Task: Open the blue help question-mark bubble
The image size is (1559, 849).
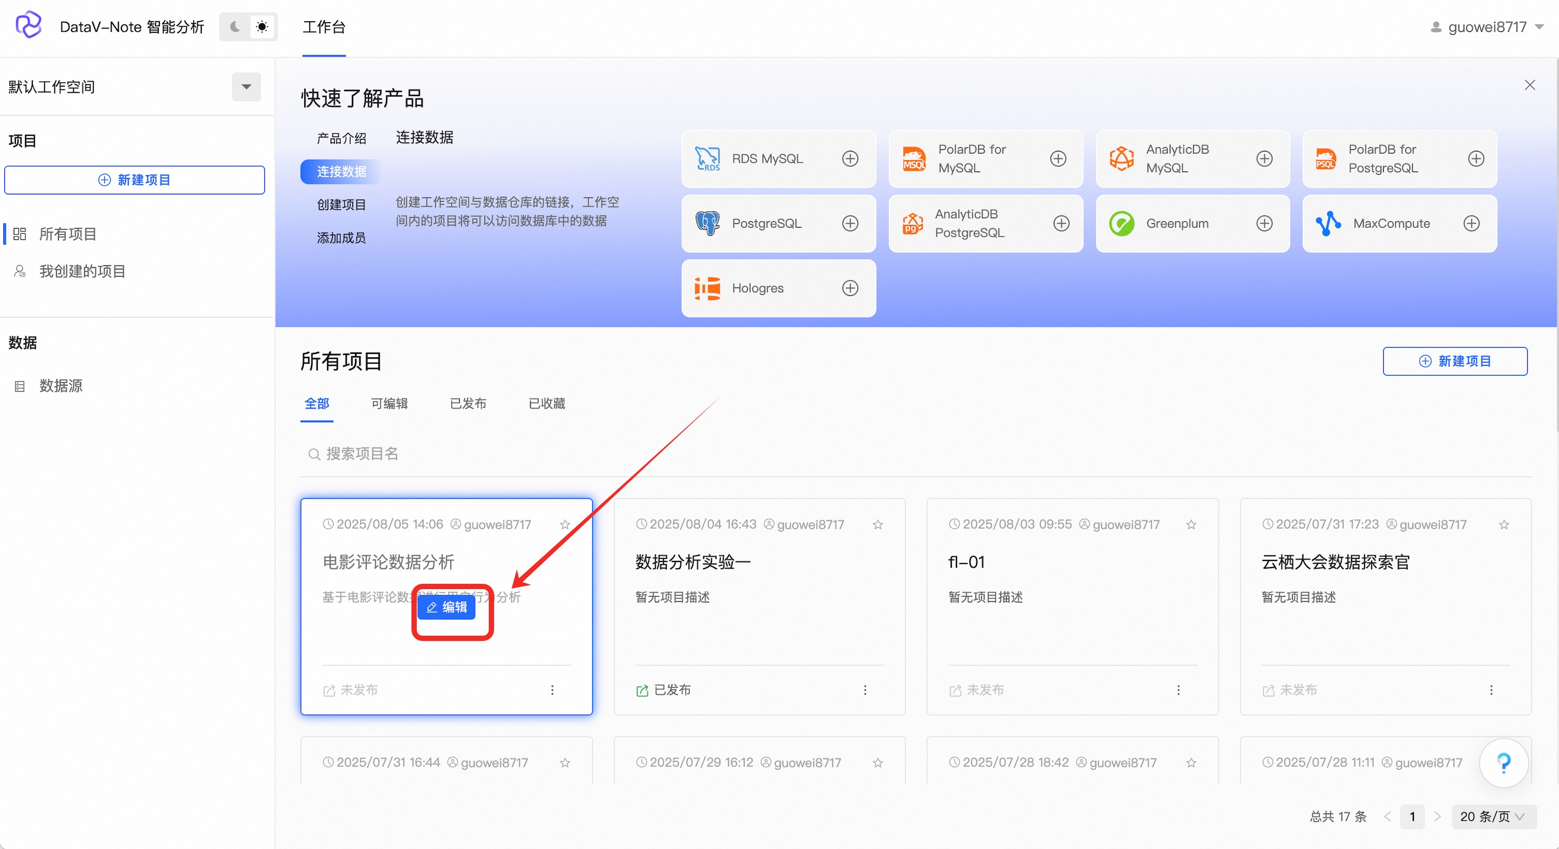Action: pyautogui.click(x=1503, y=763)
